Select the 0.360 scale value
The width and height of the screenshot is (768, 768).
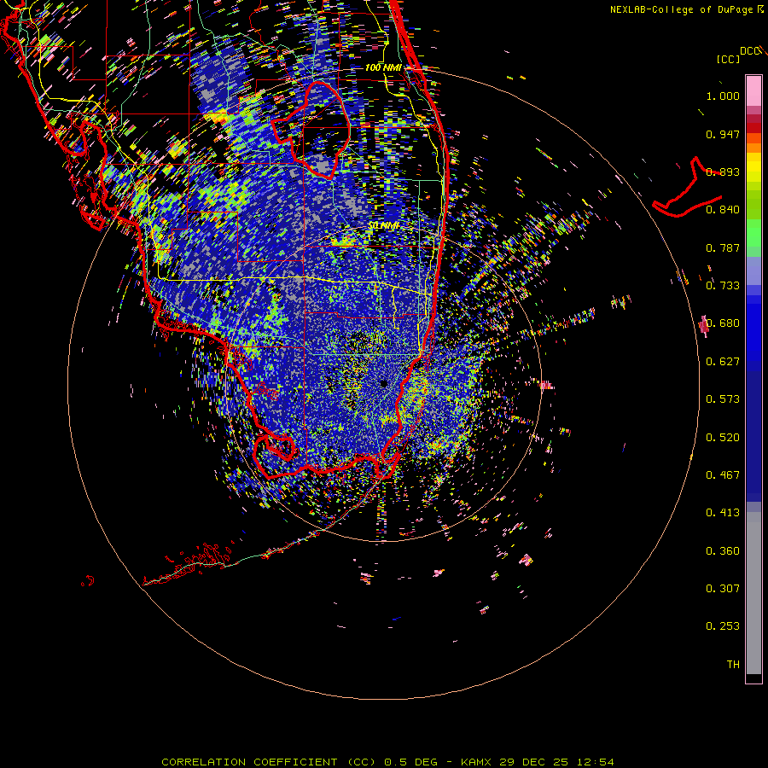(723, 551)
